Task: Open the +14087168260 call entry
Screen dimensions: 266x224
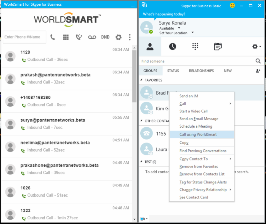Action: click(x=66, y=101)
